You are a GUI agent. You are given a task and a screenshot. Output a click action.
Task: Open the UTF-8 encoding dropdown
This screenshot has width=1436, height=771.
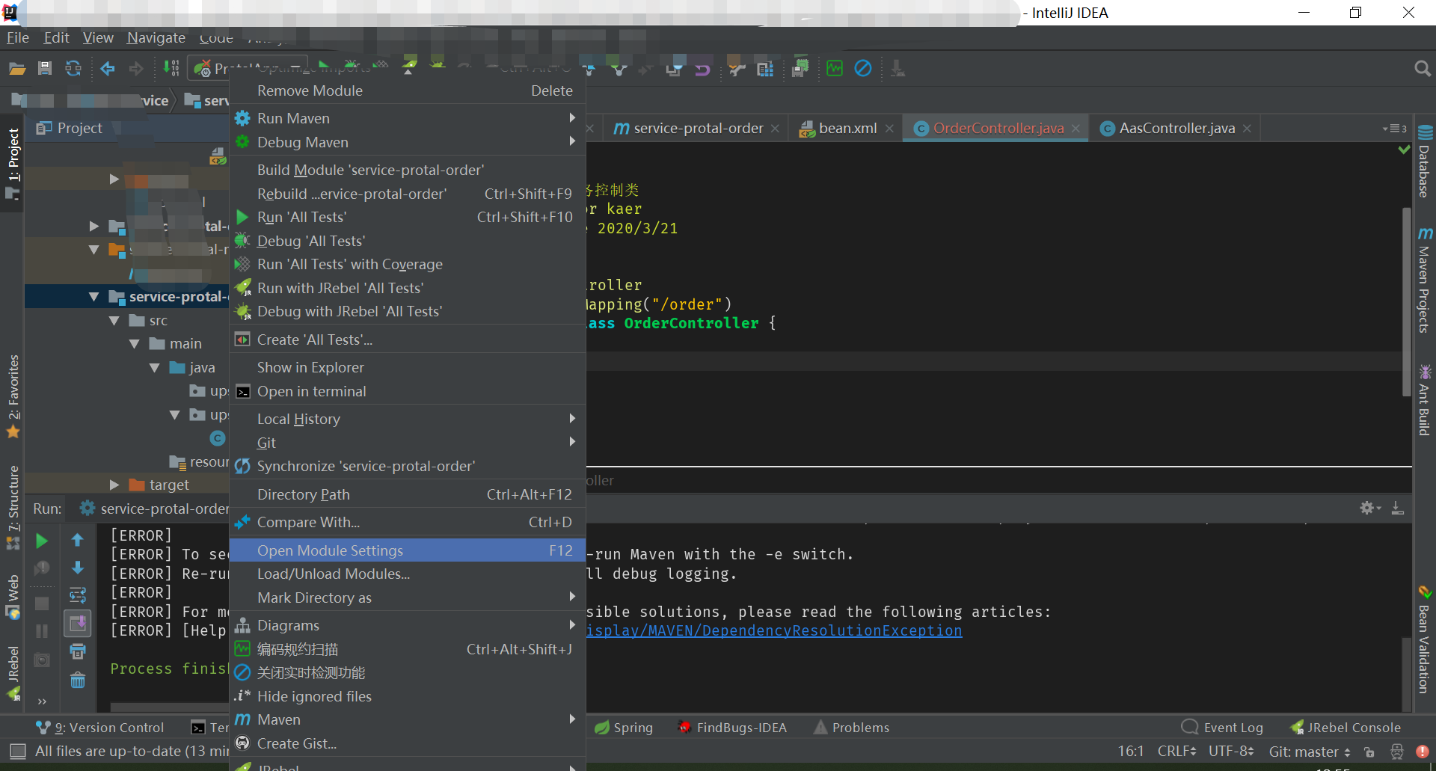[x=1231, y=751]
